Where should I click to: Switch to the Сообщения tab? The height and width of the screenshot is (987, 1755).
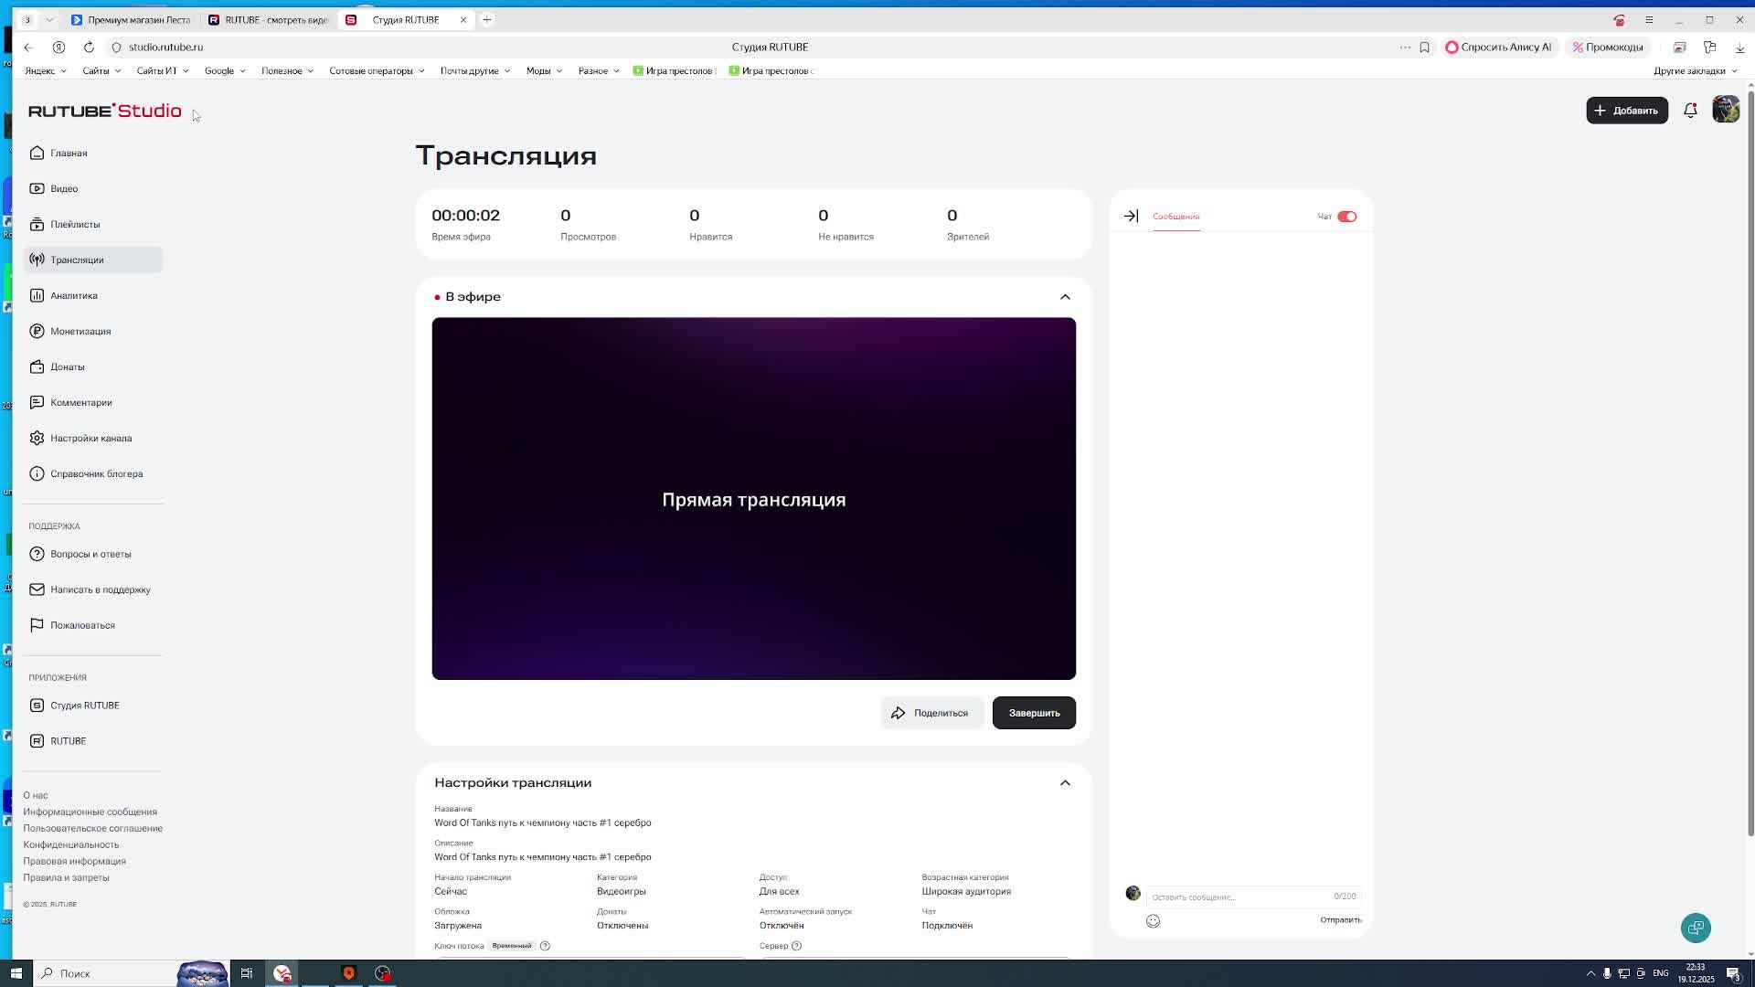1175,217
